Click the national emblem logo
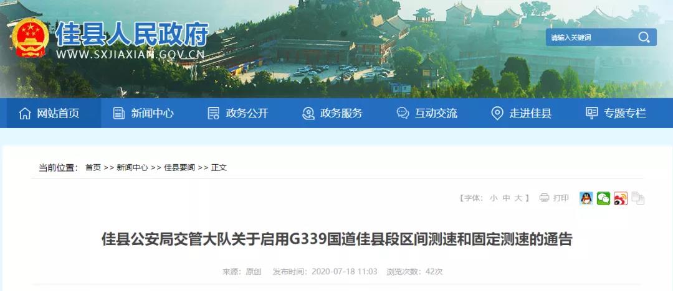Screen dimensions: 673x291 click(30, 38)
